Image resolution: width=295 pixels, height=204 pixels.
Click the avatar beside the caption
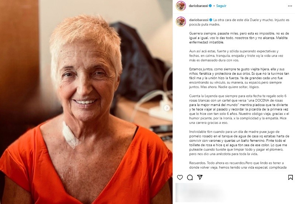pos(181,21)
